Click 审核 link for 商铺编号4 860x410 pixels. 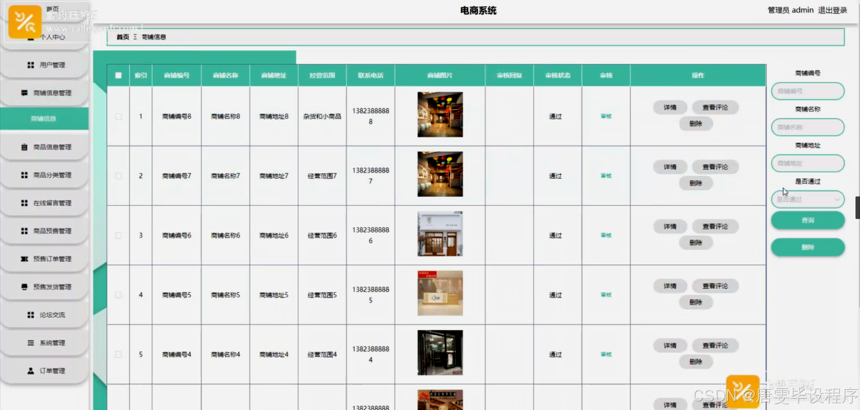pyautogui.click(x=606, y=354)
